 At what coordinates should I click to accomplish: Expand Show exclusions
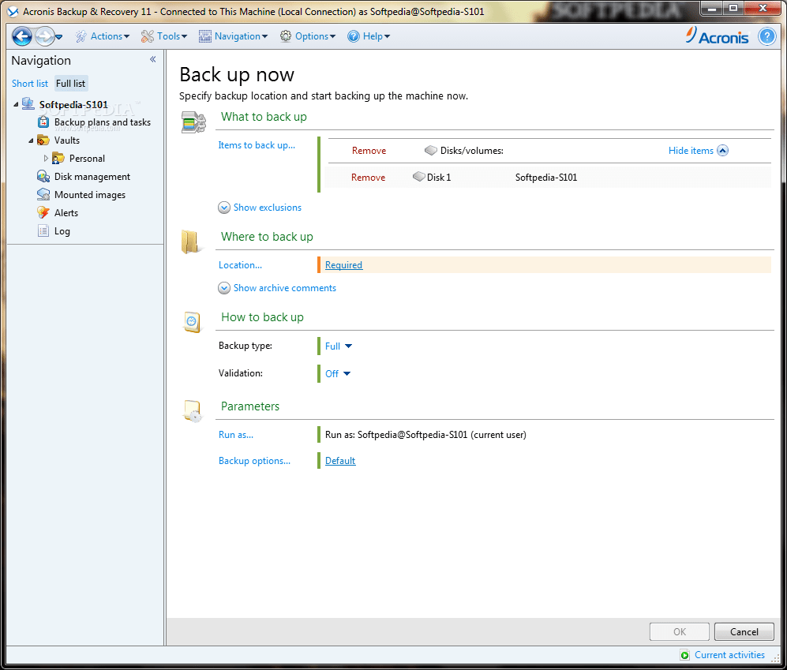[x=266, y=207]
